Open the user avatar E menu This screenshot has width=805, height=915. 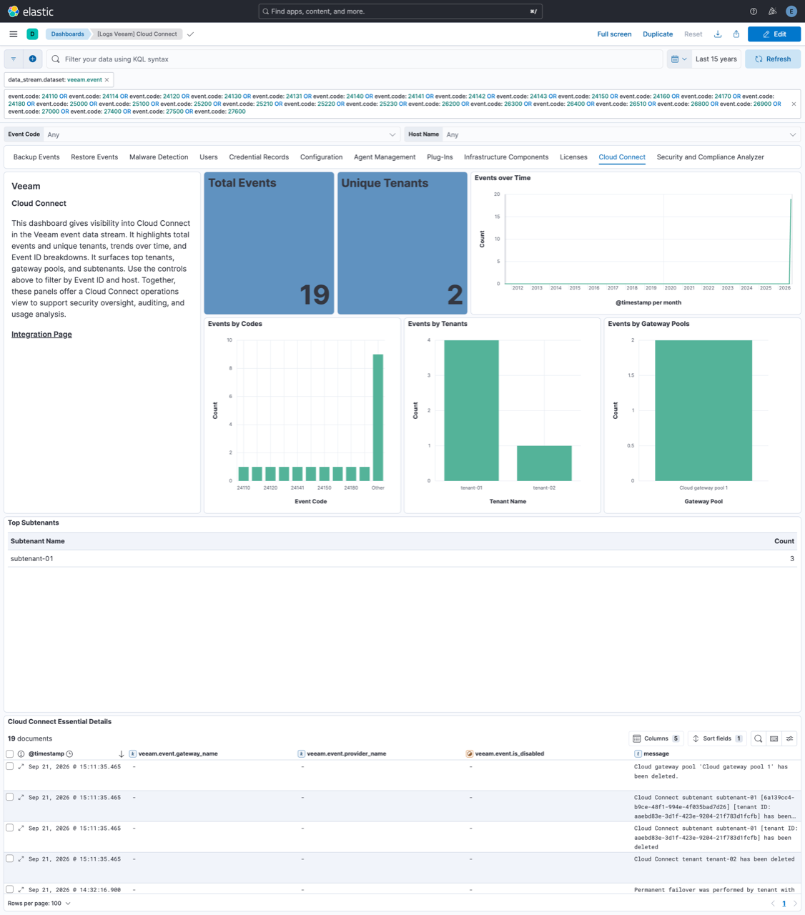click(x=791, y=11)
